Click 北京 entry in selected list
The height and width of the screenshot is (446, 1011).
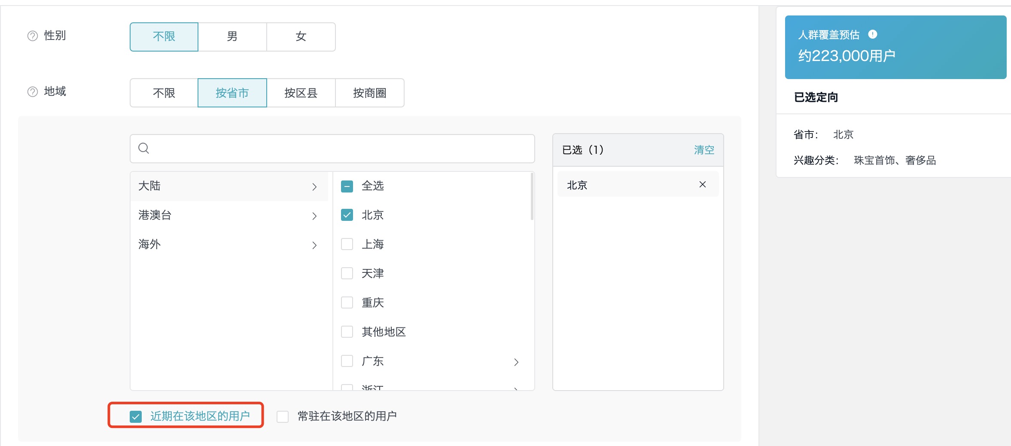[638, 184]
